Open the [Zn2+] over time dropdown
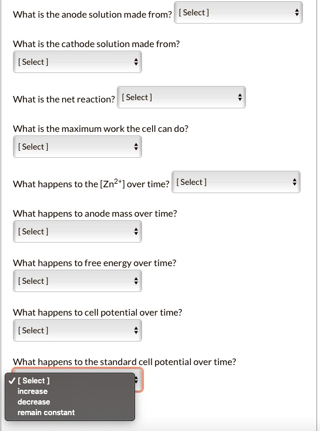Viewport: 320px width, 431px height. coord(236,182)
